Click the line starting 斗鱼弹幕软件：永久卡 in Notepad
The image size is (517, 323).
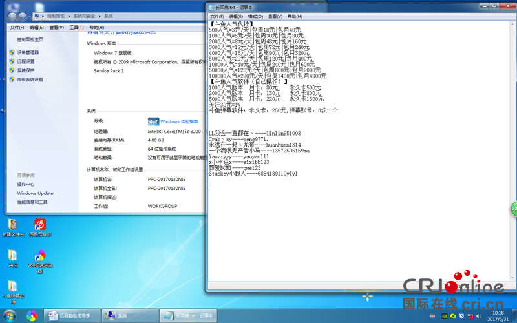pyautogui.click(x=273, y=110)
